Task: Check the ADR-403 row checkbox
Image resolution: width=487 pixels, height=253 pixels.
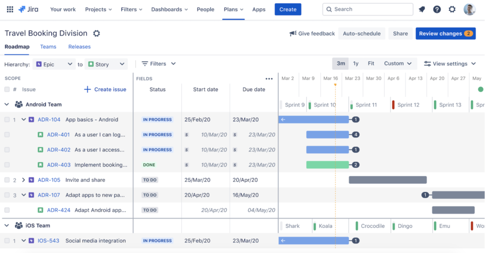Action: point(7,165)
